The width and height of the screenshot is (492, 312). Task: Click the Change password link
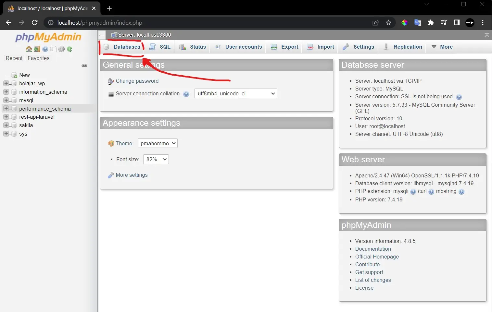[137, 81]
